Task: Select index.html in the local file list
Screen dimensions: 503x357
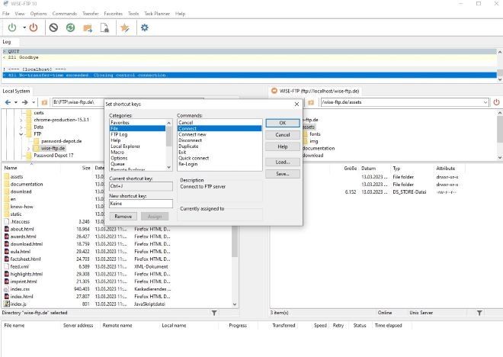Action: [22, 297]
